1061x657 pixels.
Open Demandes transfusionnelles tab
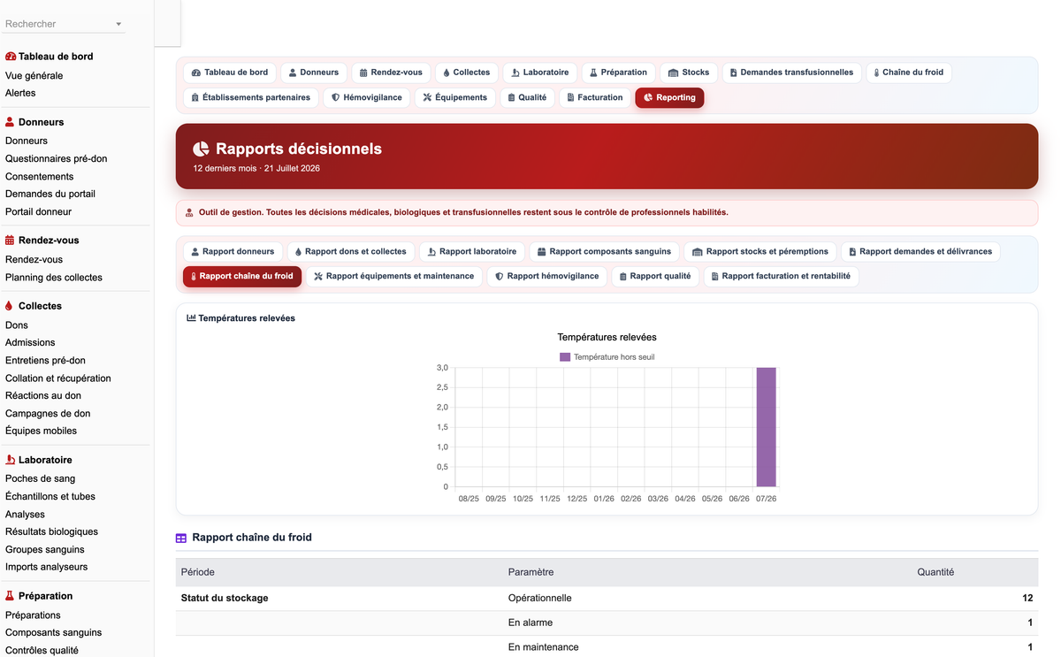792,73
